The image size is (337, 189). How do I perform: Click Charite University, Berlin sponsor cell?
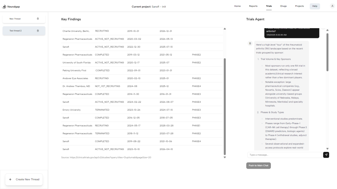[x=76, y=31]
